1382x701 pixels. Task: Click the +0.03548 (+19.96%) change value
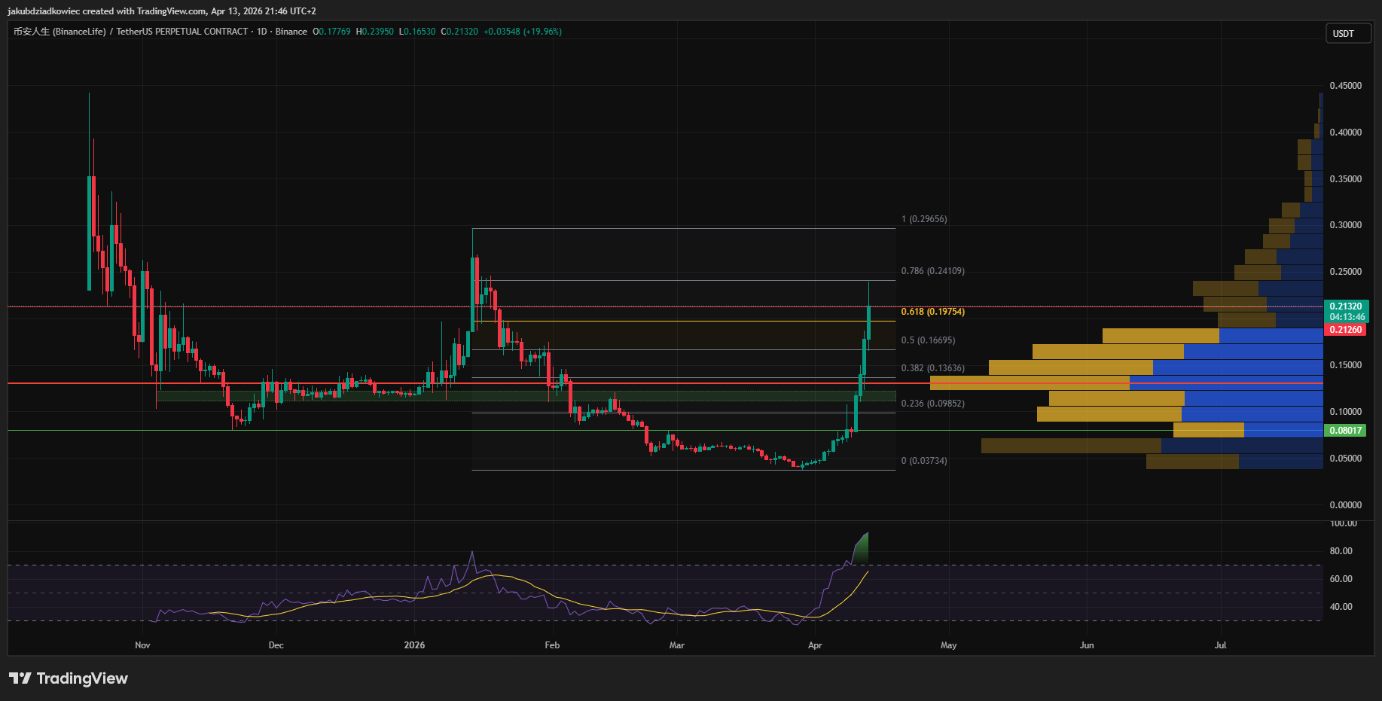pyautogui.click(x=522, y=32)
